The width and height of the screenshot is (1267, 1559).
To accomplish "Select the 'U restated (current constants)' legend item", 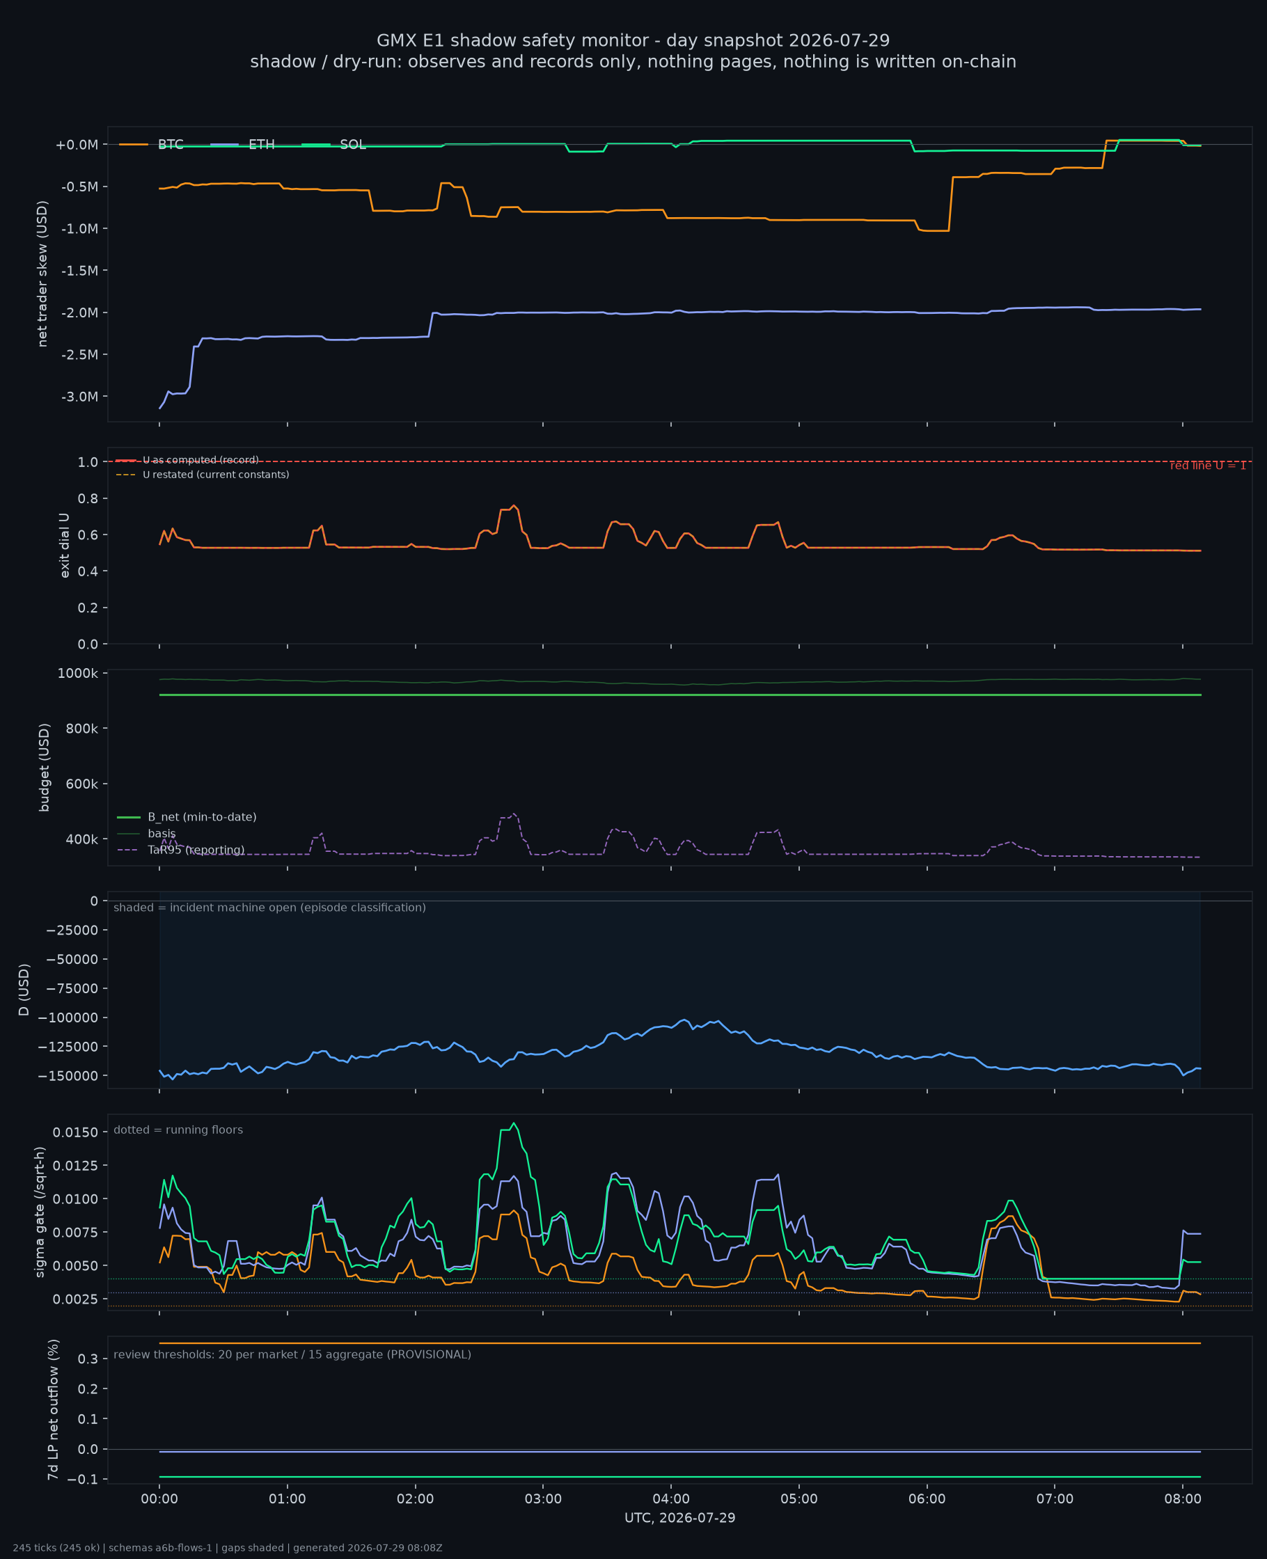I will [202, 475].
